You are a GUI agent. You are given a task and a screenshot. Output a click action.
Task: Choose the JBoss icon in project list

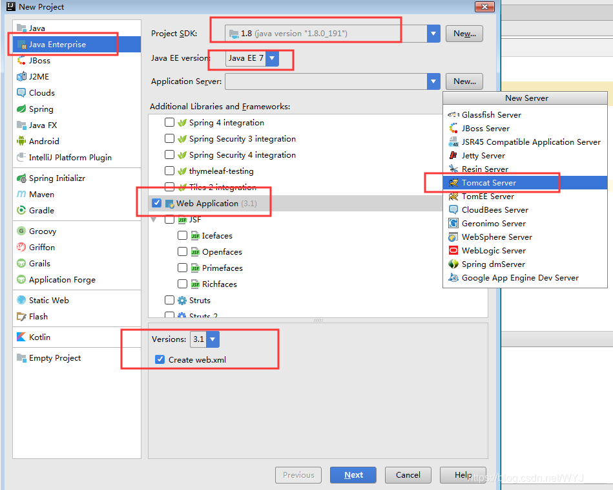pyautogui.click(x=21, y=61)
